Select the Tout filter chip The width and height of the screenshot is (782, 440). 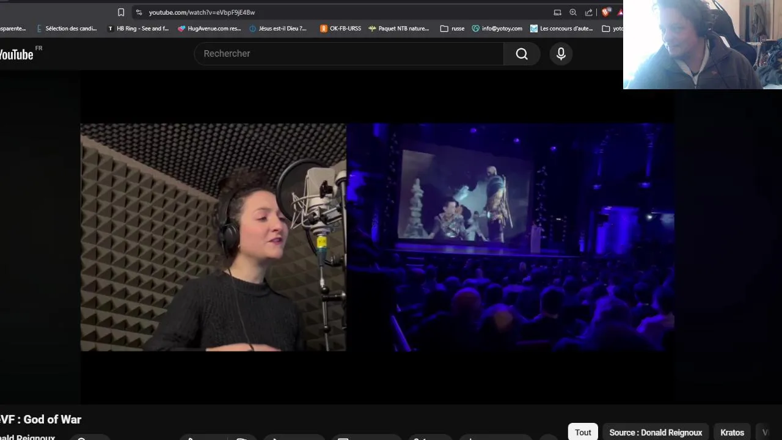pos(583,432)
